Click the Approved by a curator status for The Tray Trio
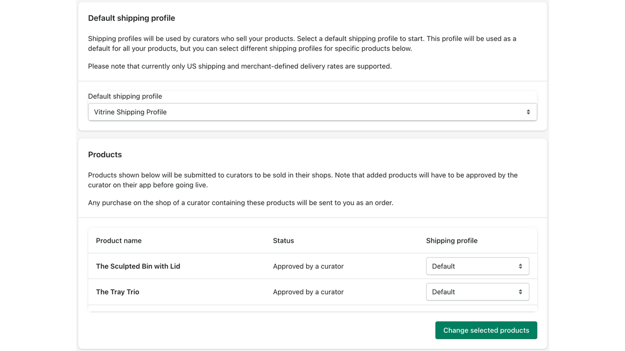 (x=308, y=292)
